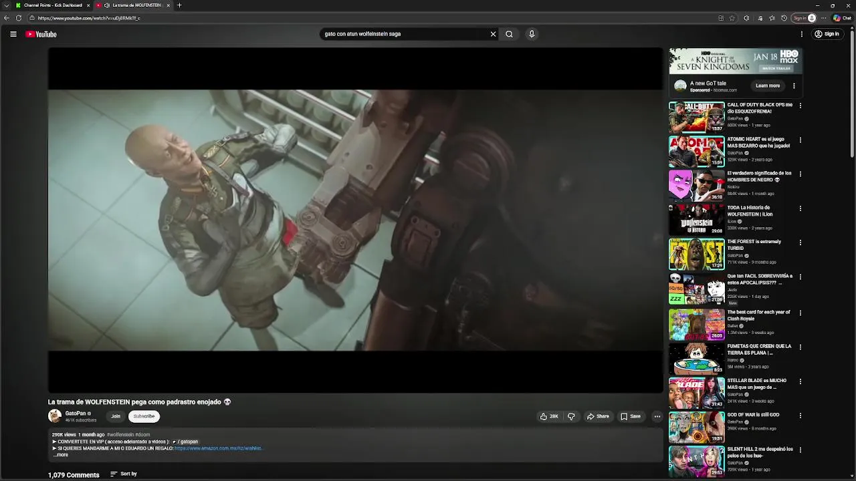Open the menu for the Call of Duty video

click(x=800, y=106)
